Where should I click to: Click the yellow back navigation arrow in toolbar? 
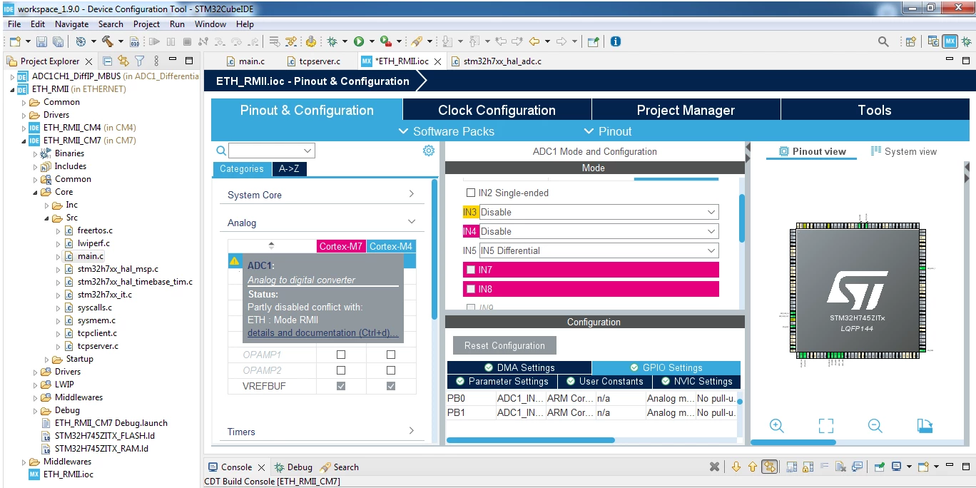534,41
